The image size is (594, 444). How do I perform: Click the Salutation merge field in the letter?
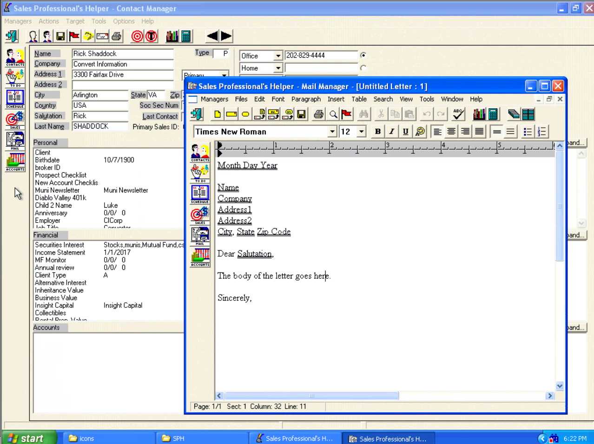pyautogui.click(x=254, y=254)
